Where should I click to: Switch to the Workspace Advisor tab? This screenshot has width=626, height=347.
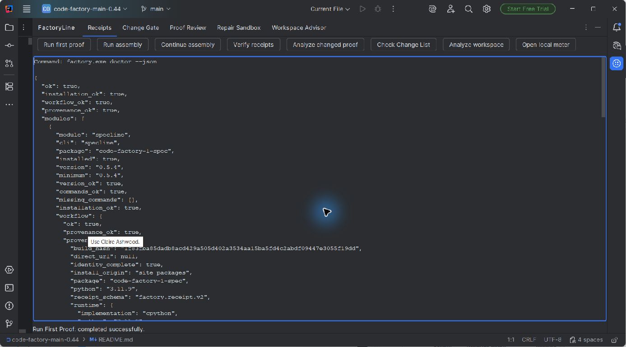pyautogui.click(x=299, y=27)
